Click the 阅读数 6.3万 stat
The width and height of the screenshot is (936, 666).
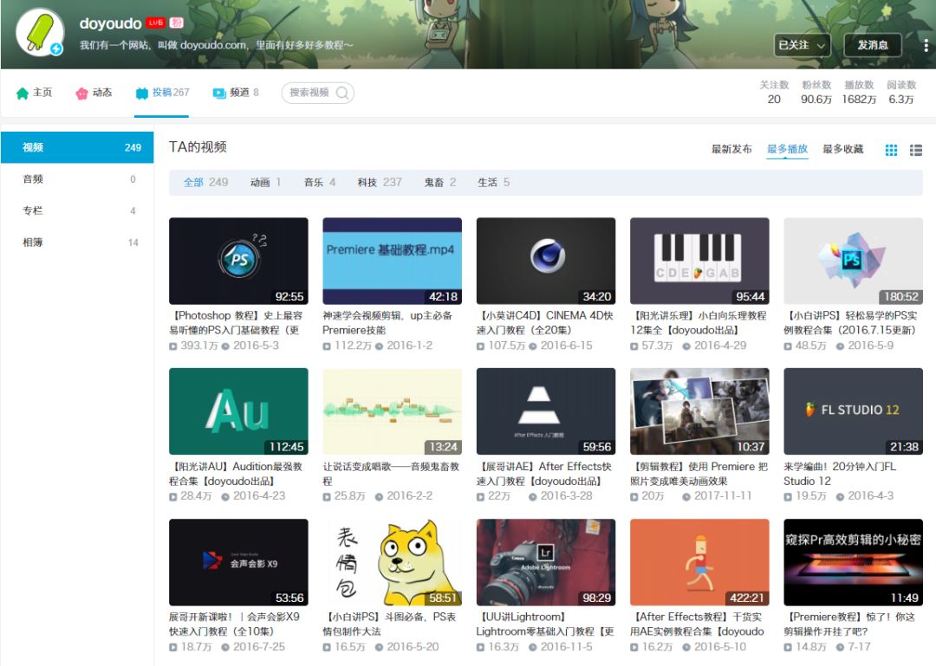coord(900,93)
